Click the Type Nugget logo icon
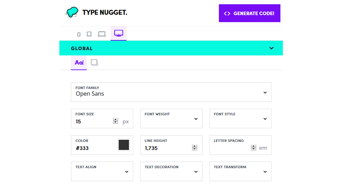 72,12
